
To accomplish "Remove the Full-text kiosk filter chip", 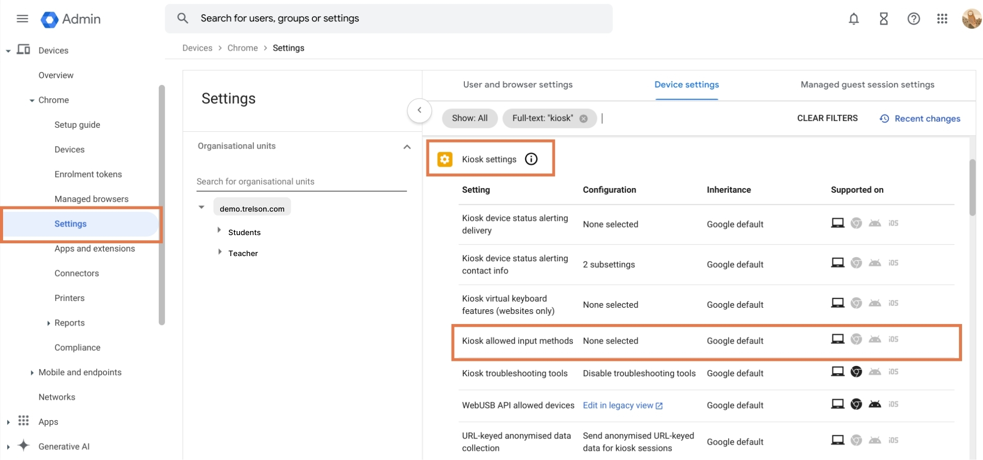I will point(583,119).
